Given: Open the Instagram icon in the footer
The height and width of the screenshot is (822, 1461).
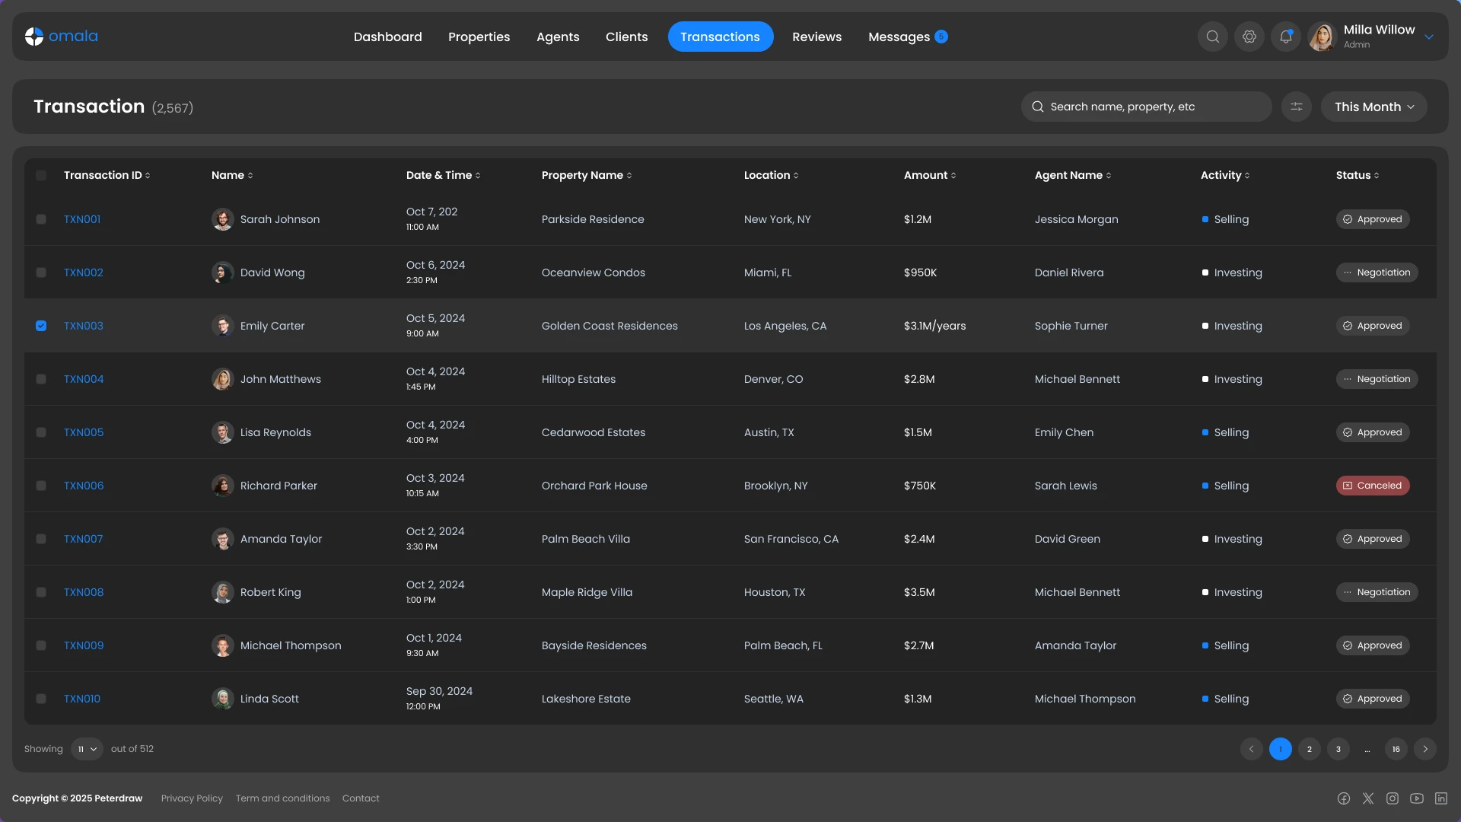Looking at the screenshot, I should [1393, 798].
